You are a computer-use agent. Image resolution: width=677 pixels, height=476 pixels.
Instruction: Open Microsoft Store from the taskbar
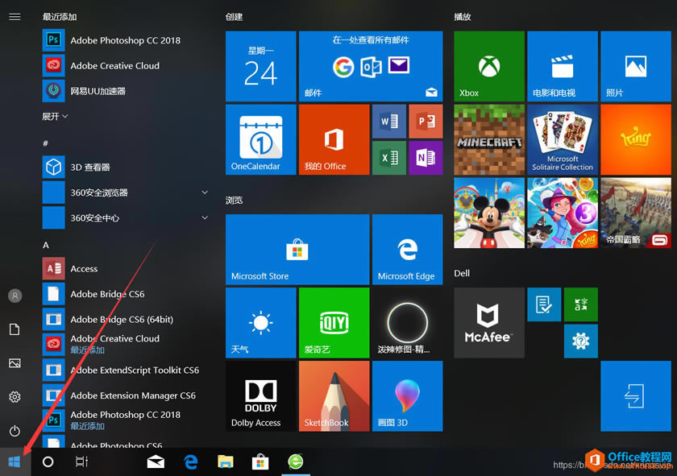point(260,462)
